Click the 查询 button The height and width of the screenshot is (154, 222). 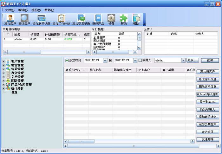click(x=210, y=61)
